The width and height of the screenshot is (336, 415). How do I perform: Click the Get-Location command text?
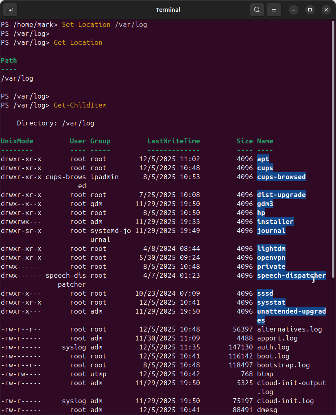(x=78, y=42)
